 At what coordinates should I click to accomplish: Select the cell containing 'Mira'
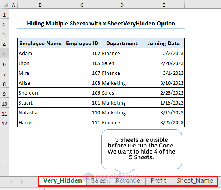coord(40,73)
